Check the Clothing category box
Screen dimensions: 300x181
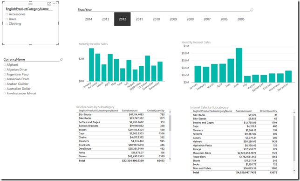pyautogui.click(x=7, y=24)
